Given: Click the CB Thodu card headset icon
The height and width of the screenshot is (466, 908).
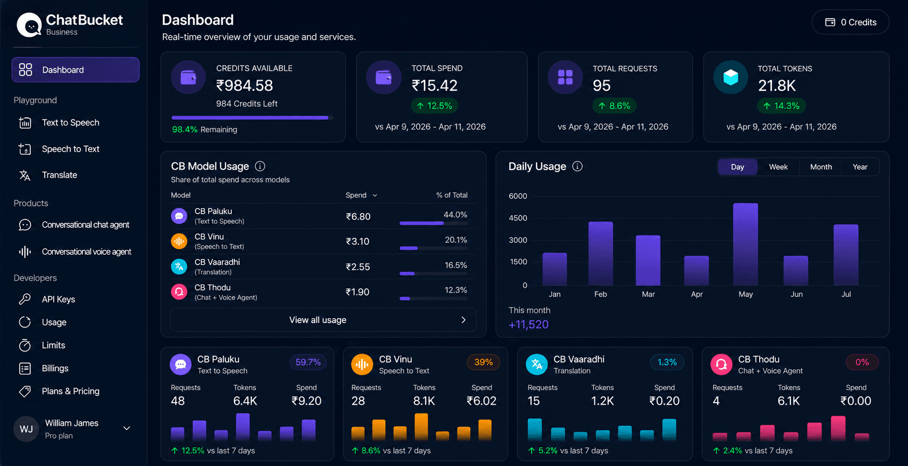Looking at the screenshot, I should coord(721,364).
